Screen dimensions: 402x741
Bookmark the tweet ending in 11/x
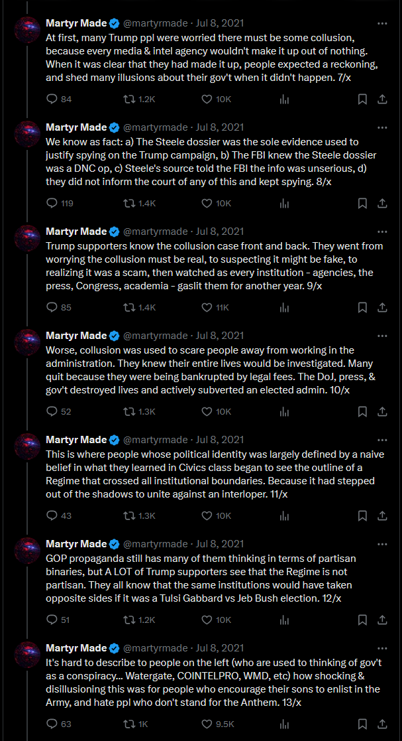[362, 515]
